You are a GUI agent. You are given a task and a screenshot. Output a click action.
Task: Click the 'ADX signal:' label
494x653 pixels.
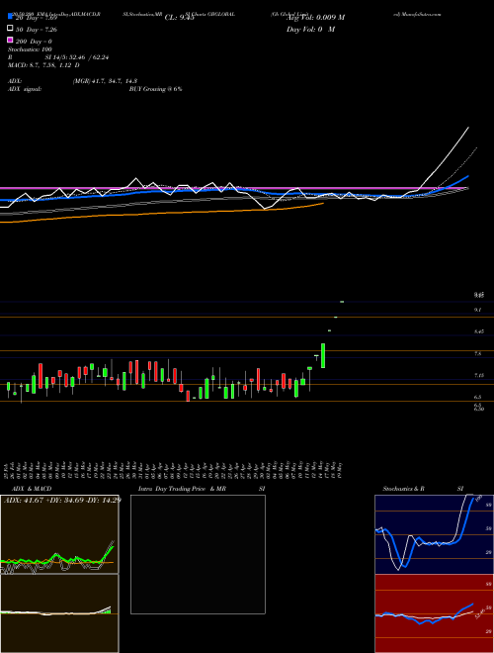[25, 89]
